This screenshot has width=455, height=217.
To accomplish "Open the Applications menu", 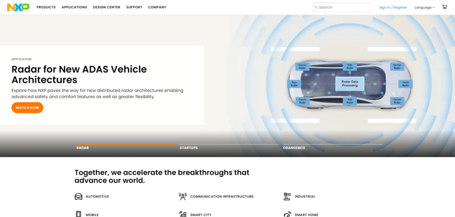I will (74, 7).
